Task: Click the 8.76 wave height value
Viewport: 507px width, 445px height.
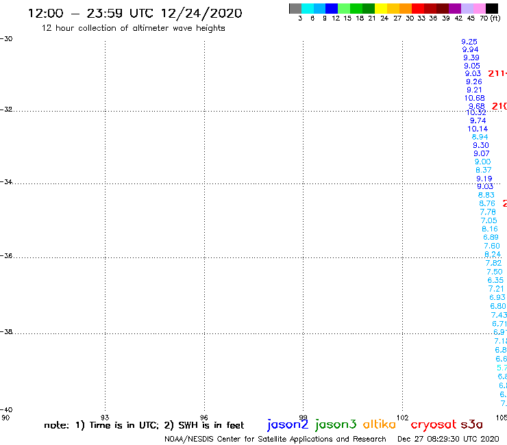Action: [x=487, y=203]
